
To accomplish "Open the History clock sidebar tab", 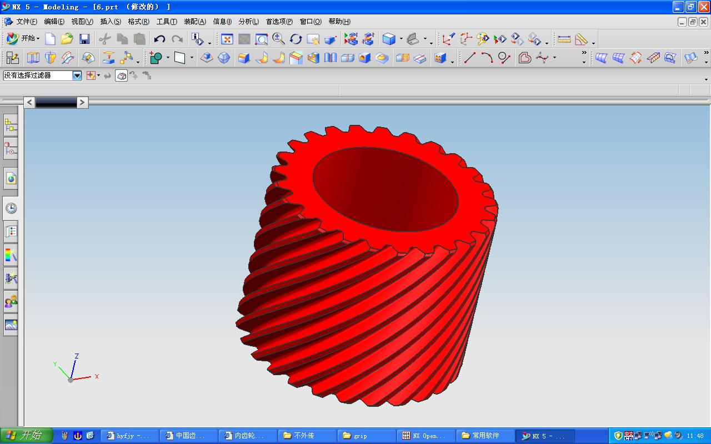I will (x=11, y=208).
